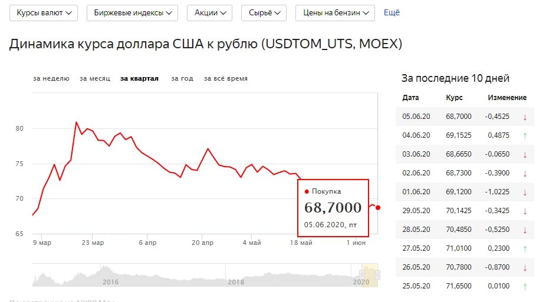This screenshot has width=536, height=302.
Task: Grab the right range handle on mini-chart
Action: (378, 274)
